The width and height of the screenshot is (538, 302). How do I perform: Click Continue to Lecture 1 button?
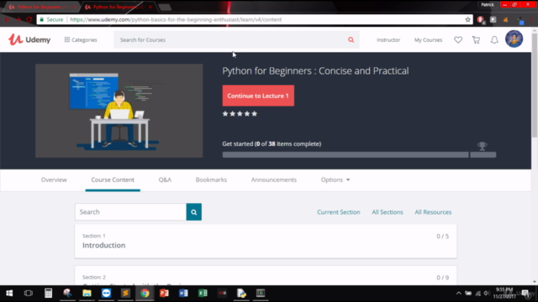point(258,96)
